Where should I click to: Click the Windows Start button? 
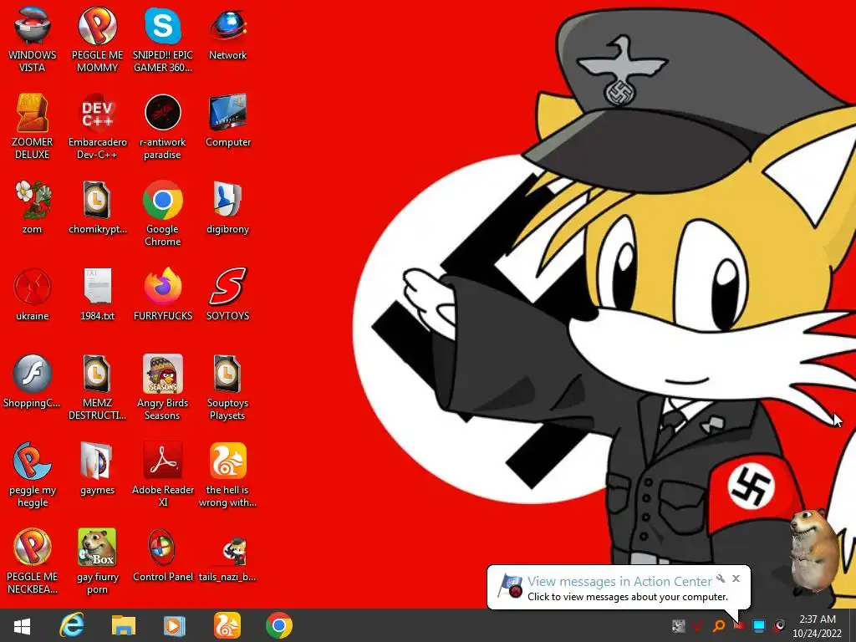[x=22, y=625]
